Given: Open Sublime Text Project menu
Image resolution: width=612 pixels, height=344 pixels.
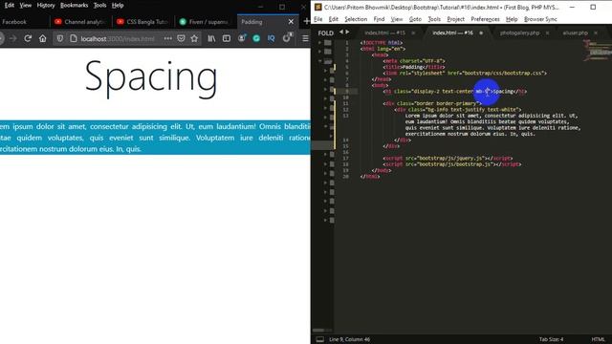Looking at the screenshot, I should (x=455, y=19).
